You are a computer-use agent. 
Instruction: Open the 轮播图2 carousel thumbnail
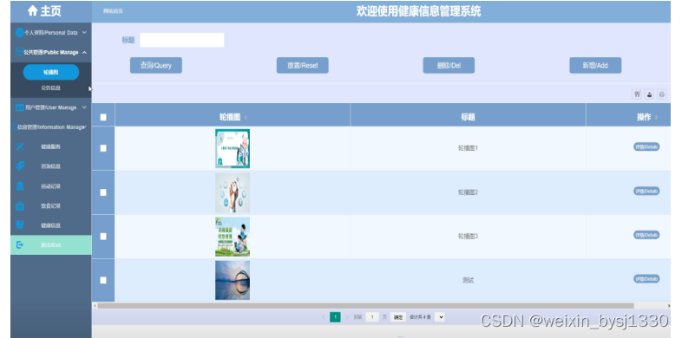[x=233, y=192]
